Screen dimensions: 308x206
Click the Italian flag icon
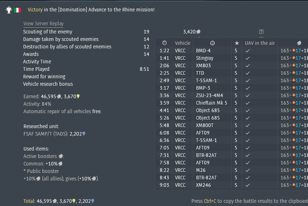pos(17,10)
